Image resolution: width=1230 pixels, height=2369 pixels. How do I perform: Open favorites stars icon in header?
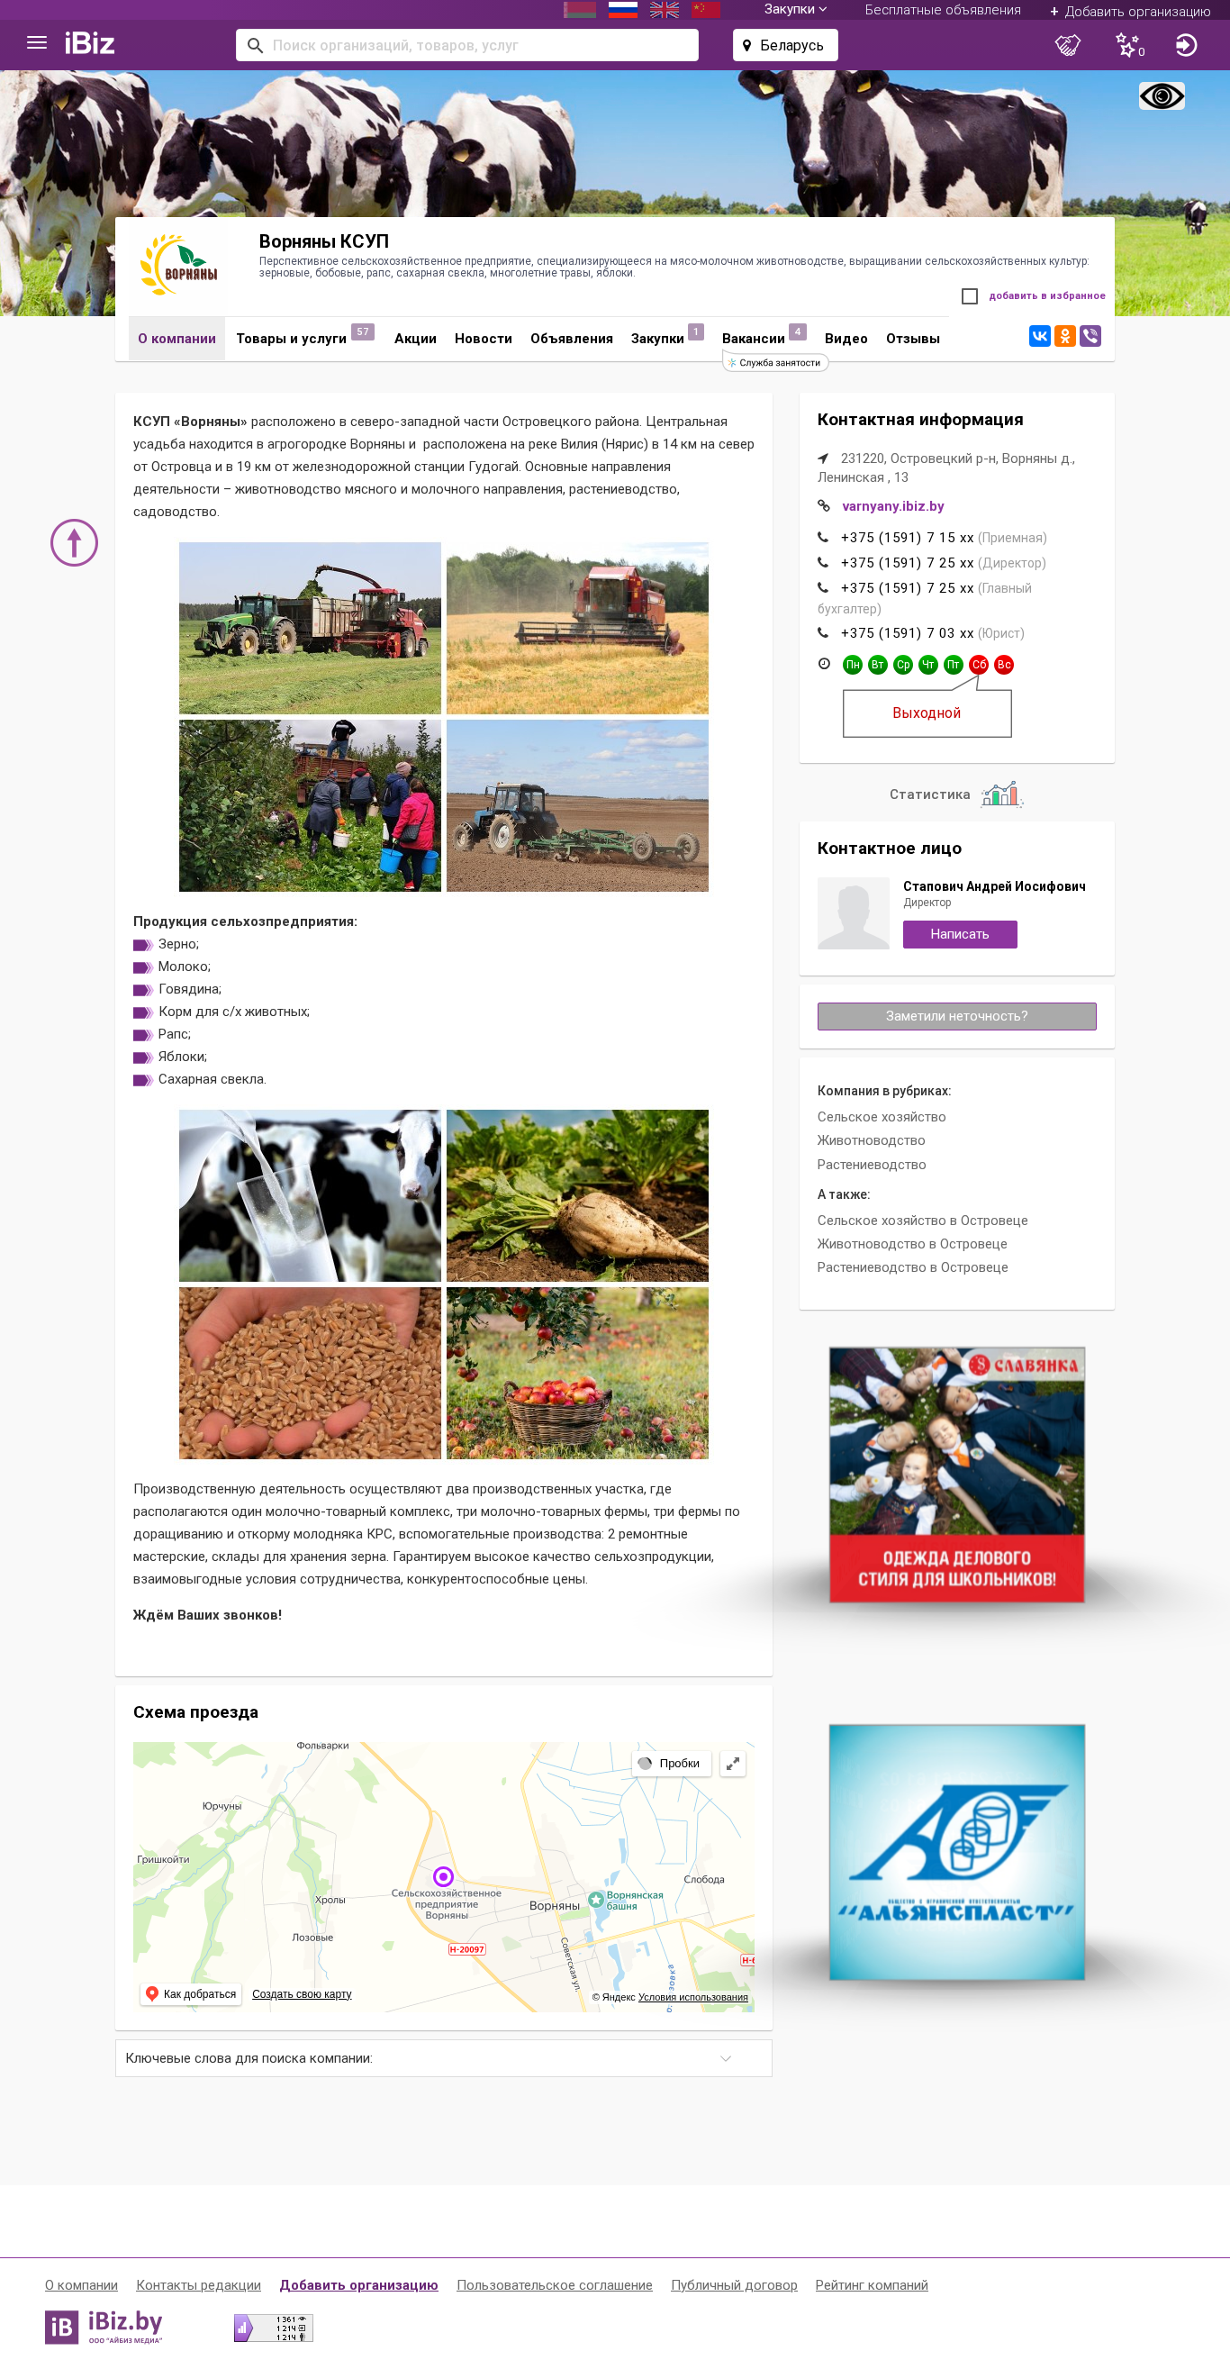tap(1129, 45)
